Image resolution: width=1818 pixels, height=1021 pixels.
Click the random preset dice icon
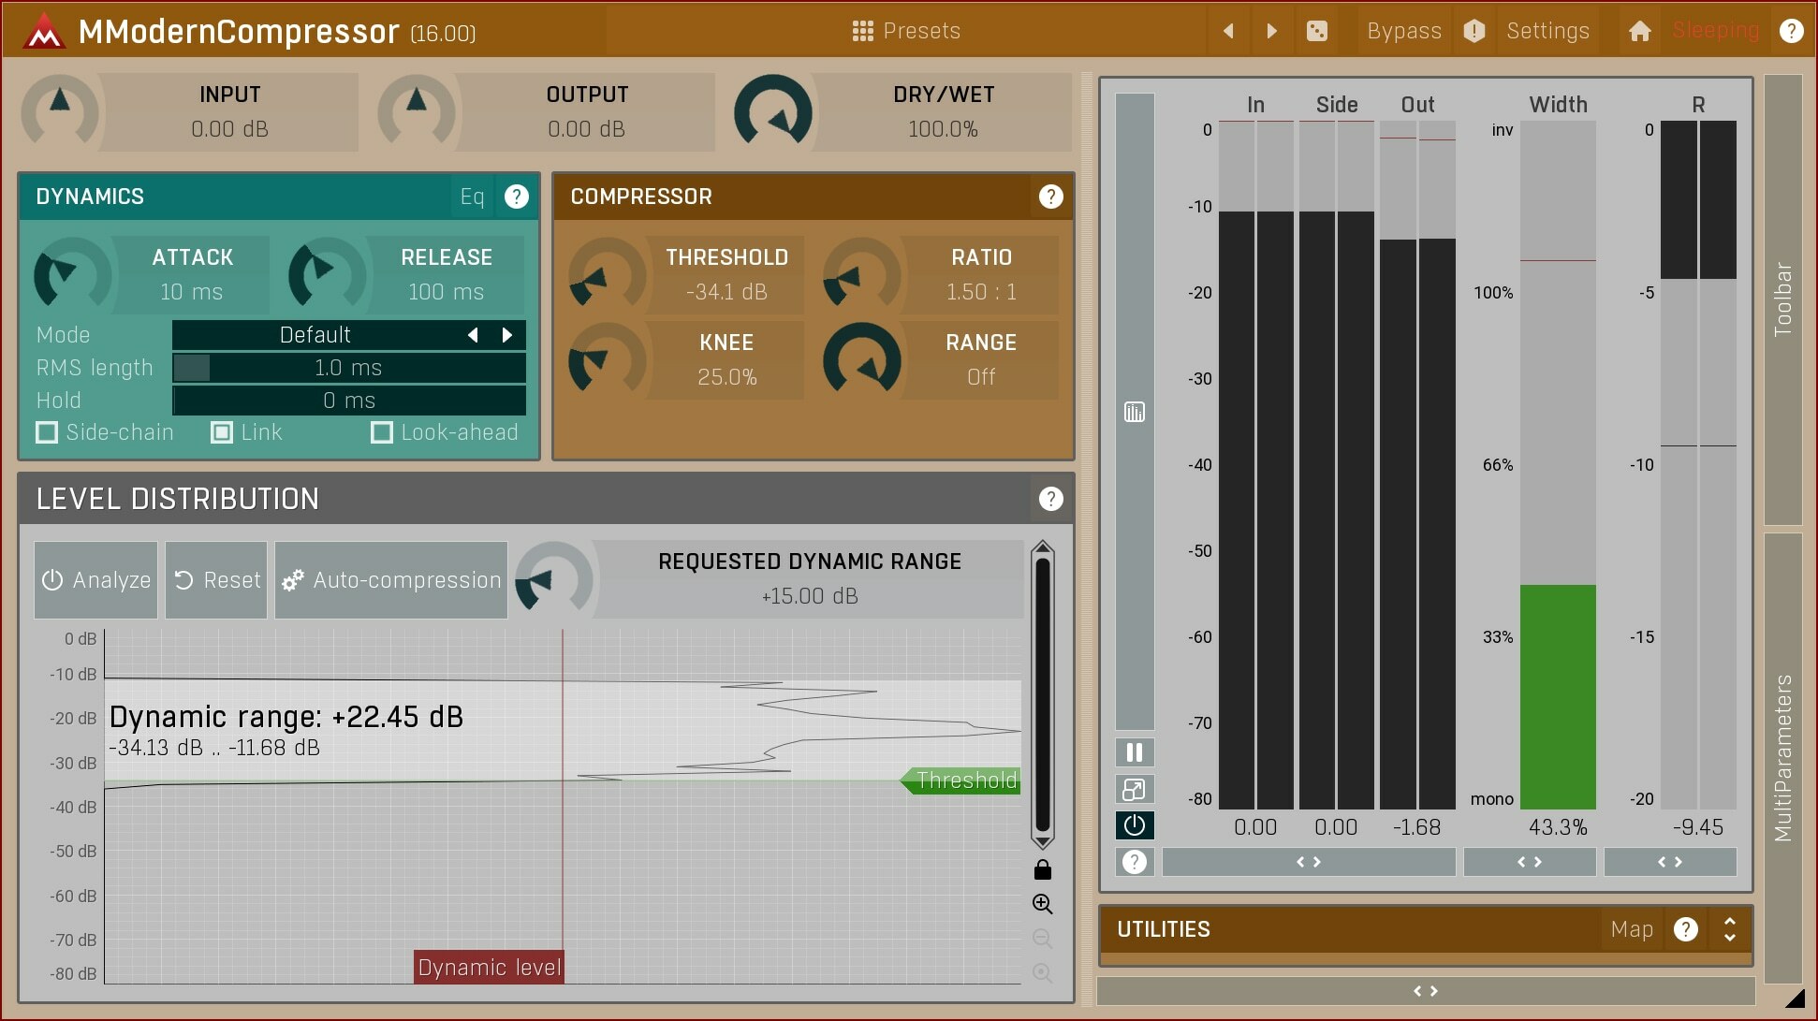[1317, 30]
